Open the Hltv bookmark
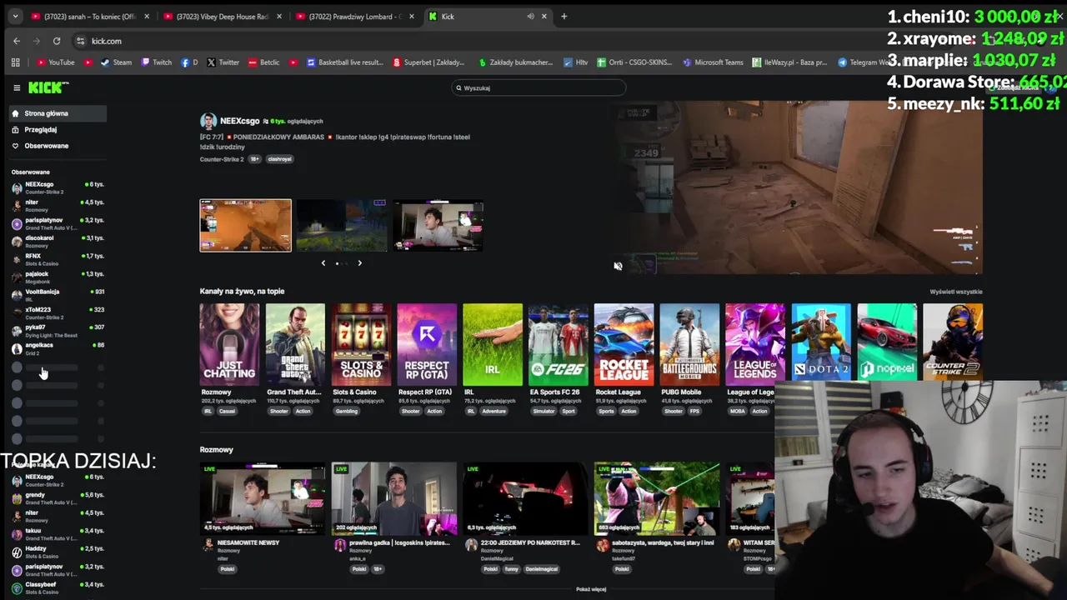This screenshot has width=1067, height=600. (576, 62)
